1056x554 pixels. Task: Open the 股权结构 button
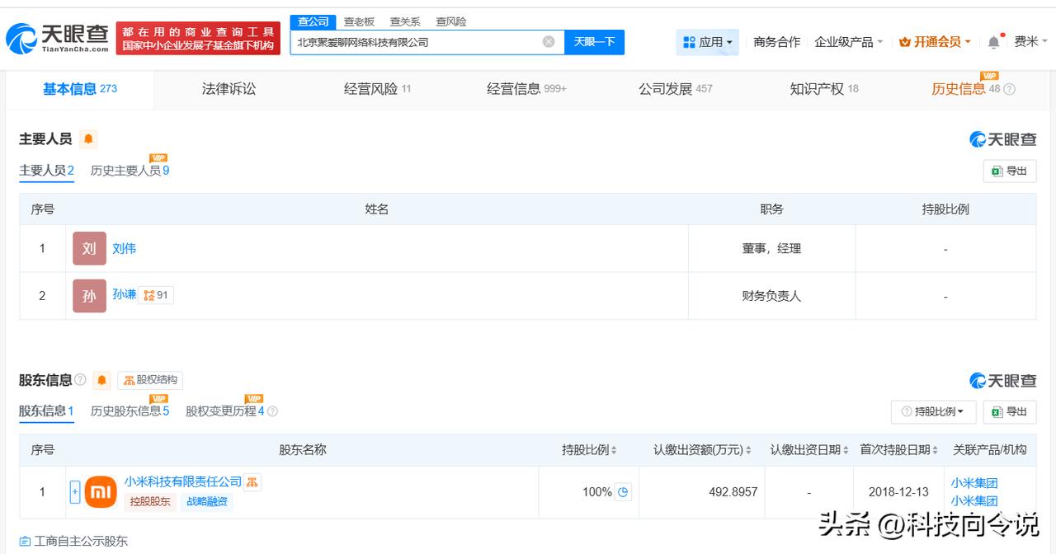pos(150,380)
